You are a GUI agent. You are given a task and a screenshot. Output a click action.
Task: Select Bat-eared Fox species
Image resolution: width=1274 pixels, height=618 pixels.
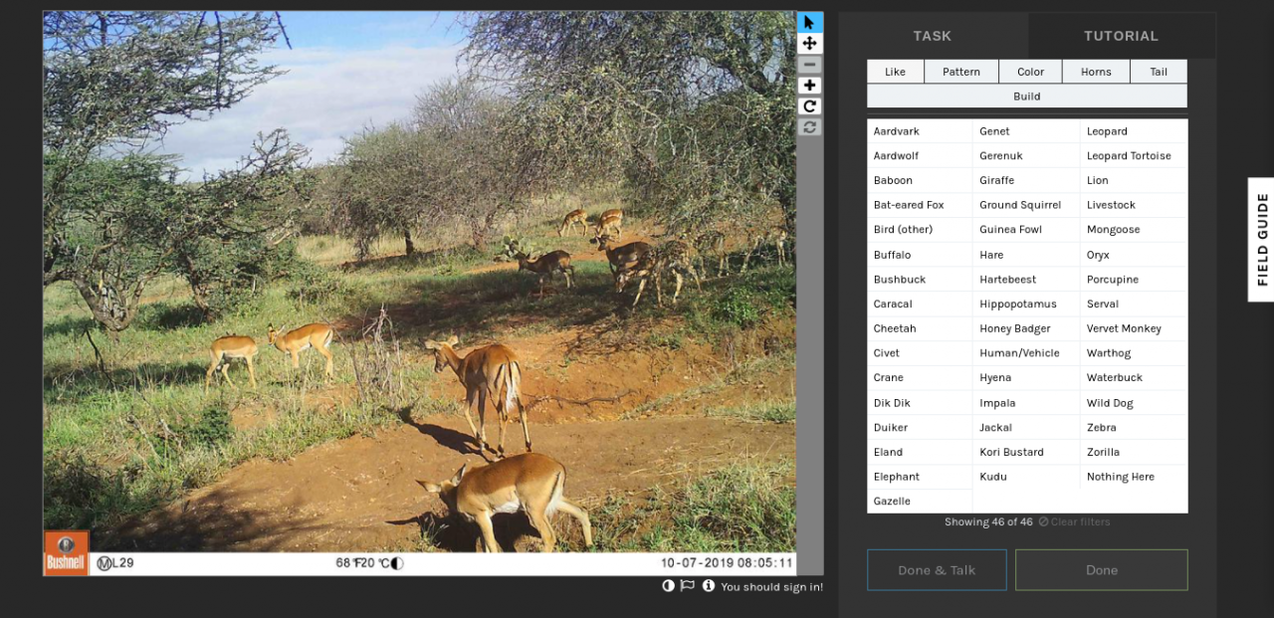(920, 205)
